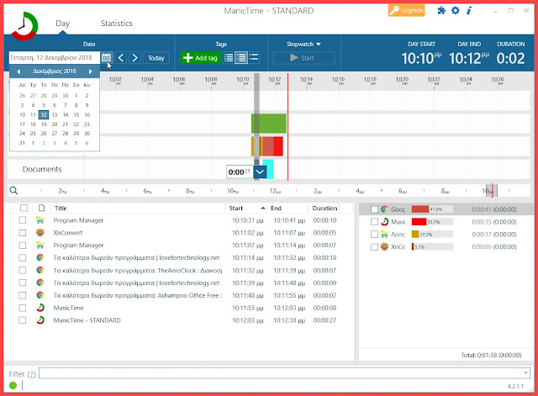Click the Total: 0:01:38 summary text
This screenshot has width=538, height=396.
(x=491, y=355)
